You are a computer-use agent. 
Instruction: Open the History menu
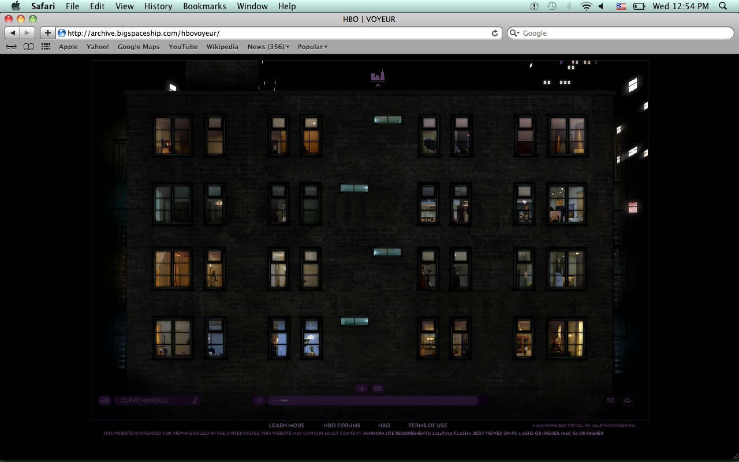point(158,6)
